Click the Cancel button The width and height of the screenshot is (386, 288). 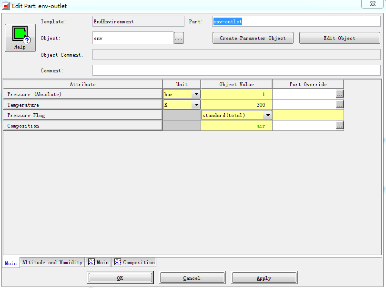[x=192, y=278]
